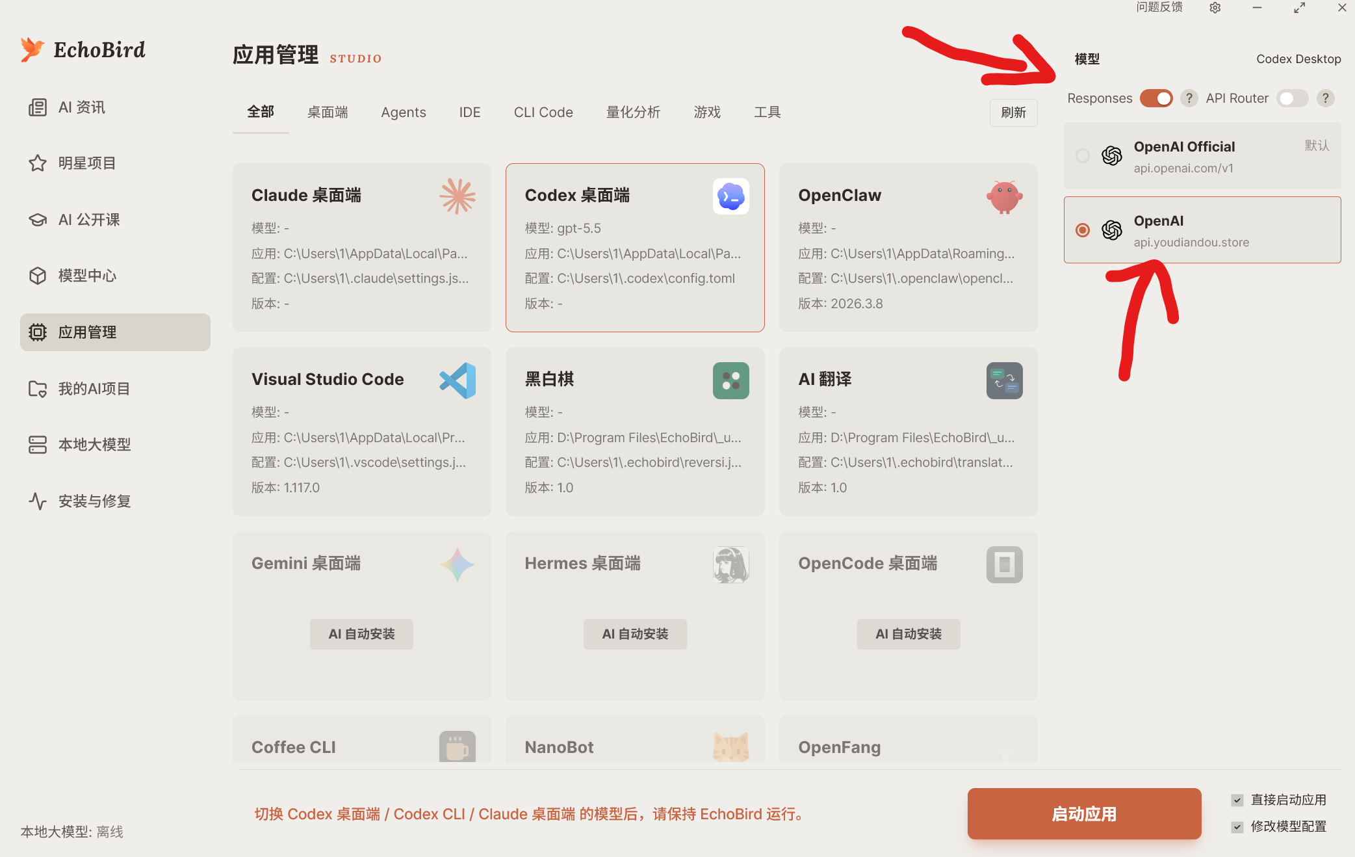
Task: Click the 模型: gpt-5.5 text in Codex card
Action: click(563, 228)
